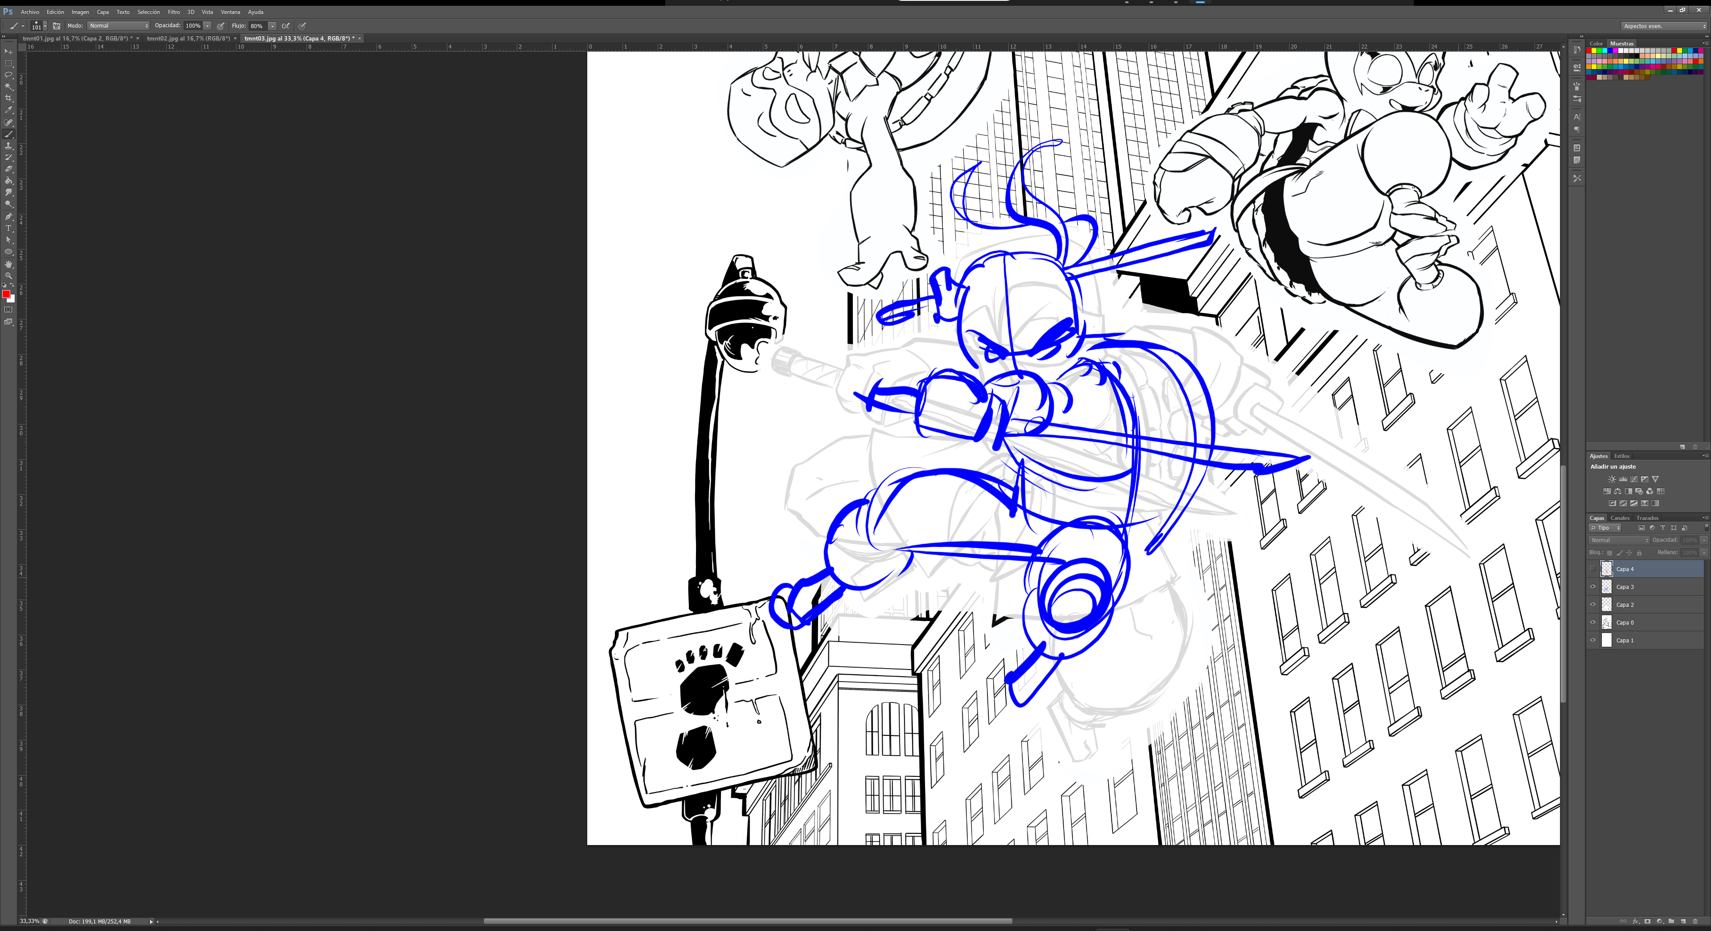Show the hidden Capa 4 layer
Screen dimensions: 1711x931
click(1593, 569)
